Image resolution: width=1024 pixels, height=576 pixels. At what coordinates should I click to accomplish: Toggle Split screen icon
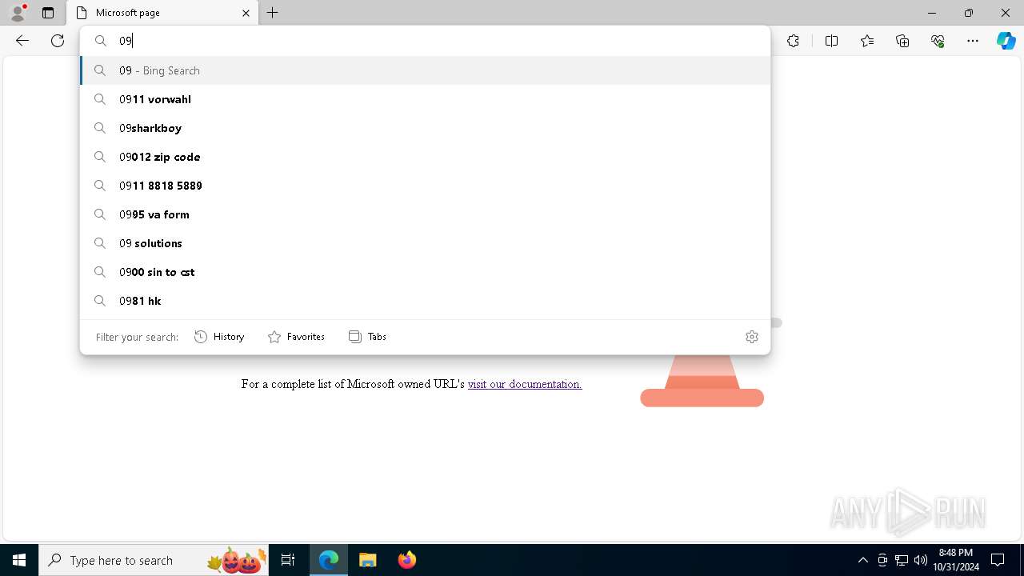(831, 41)
